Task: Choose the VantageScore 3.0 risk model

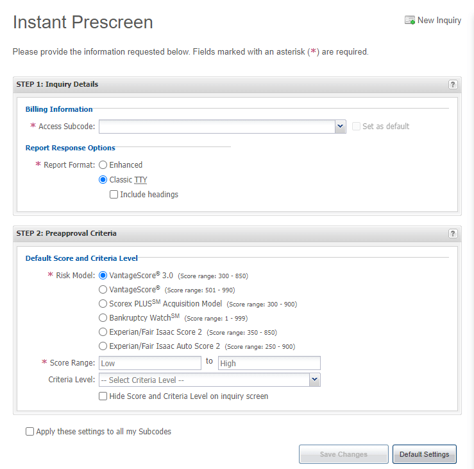Action: [x=103, y=275]
